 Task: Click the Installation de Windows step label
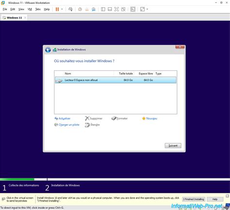[x=66, y=185]
